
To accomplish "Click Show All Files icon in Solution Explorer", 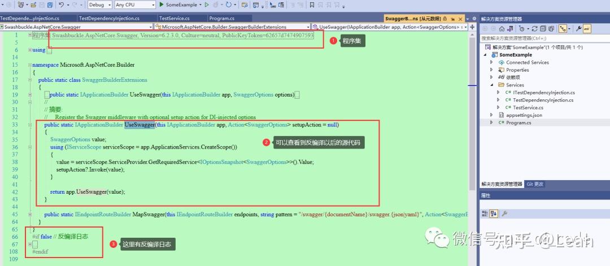I will [551, 29].
